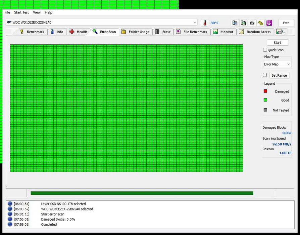Click the Set Range button
The height and width of the screenshot is (235, 300).
[279, 75]
